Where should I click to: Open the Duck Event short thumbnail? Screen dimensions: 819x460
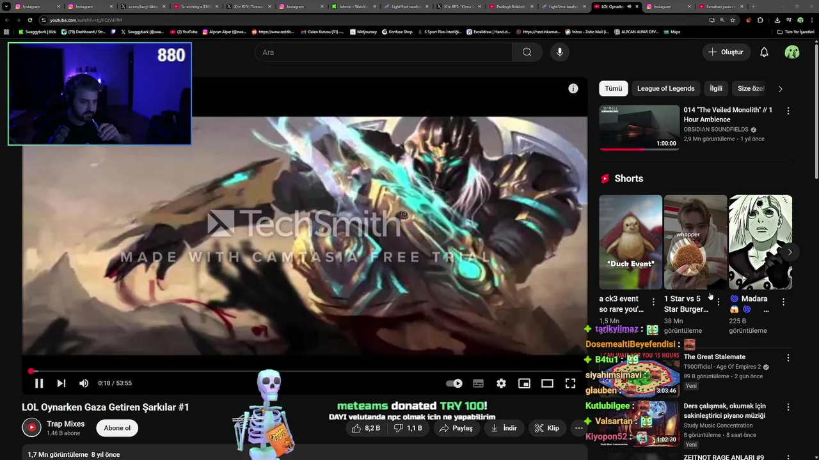coord(630,242)
